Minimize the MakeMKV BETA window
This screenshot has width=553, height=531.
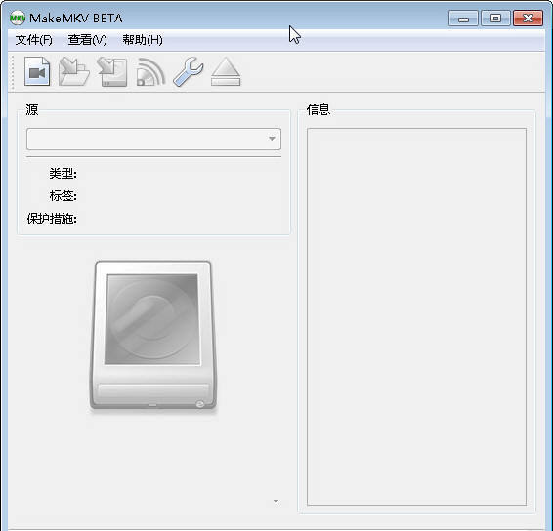[463, 19]
